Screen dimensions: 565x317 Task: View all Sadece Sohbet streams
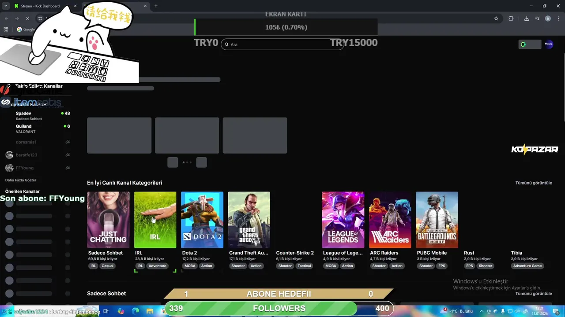(x=534, y=294)
